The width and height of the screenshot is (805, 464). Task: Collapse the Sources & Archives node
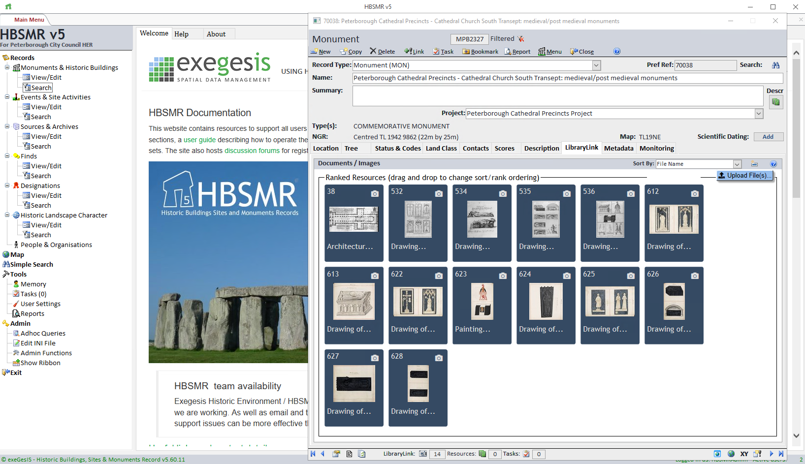pos(7,126)
